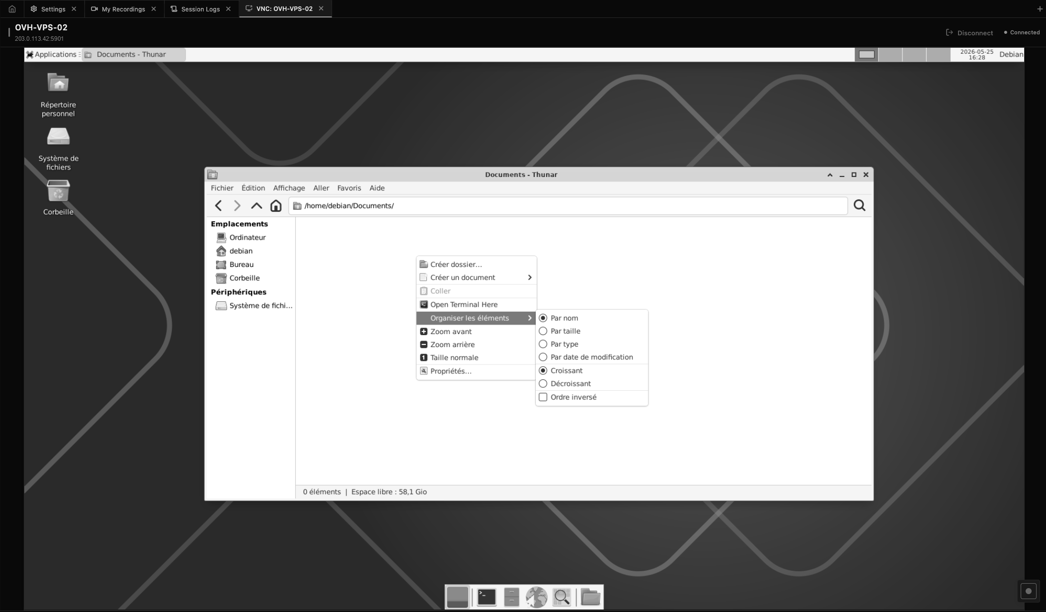This screenshot has width=1046, height=612.
Task: Choose Zoom arrière from context menu
Action: pyautogui.click(x=476, y=345)
